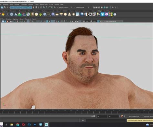Click the cream sphere light shelf icon
This screenshot has height=127, width=153.
click(65, 14)
